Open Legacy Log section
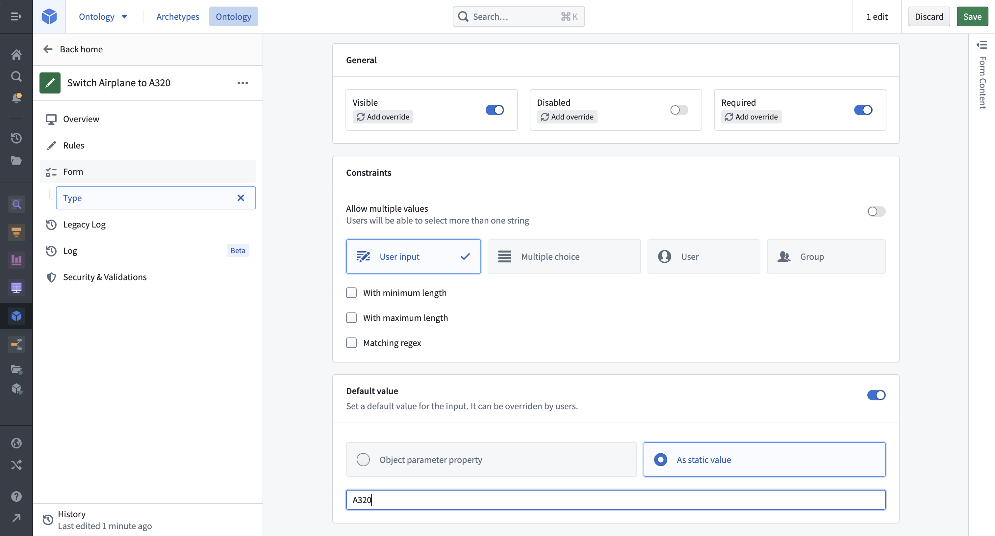Screen dimensions: 995x536 (147, 225)
